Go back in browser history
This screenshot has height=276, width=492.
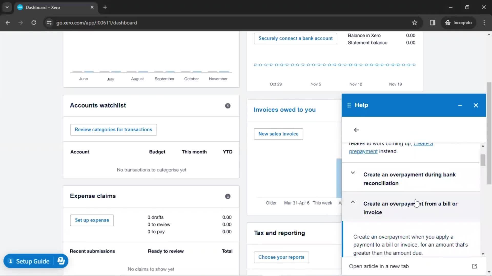(x=8, y=23)
